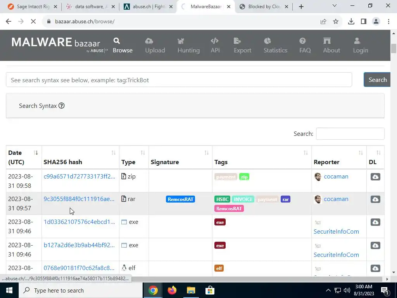
Task: Open hash b127a2d6e3b9ab44bf92 link
Action: click(x=79, y=245)
